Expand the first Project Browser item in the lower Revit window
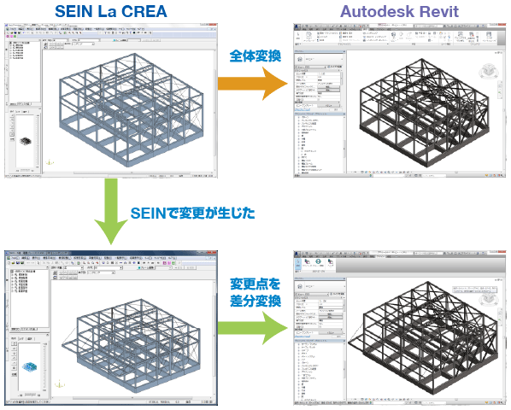 [299, 344]
